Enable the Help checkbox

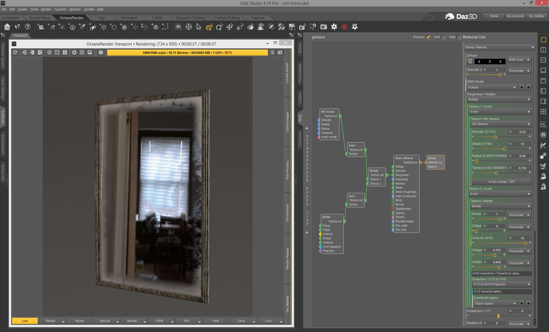(x=459, y=37)
